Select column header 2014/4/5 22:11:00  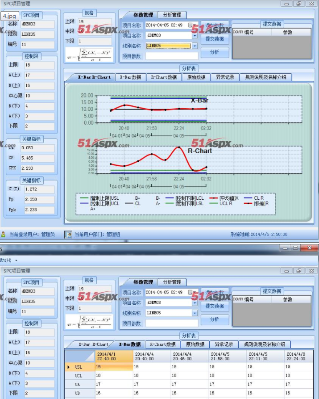pos(265,356)
